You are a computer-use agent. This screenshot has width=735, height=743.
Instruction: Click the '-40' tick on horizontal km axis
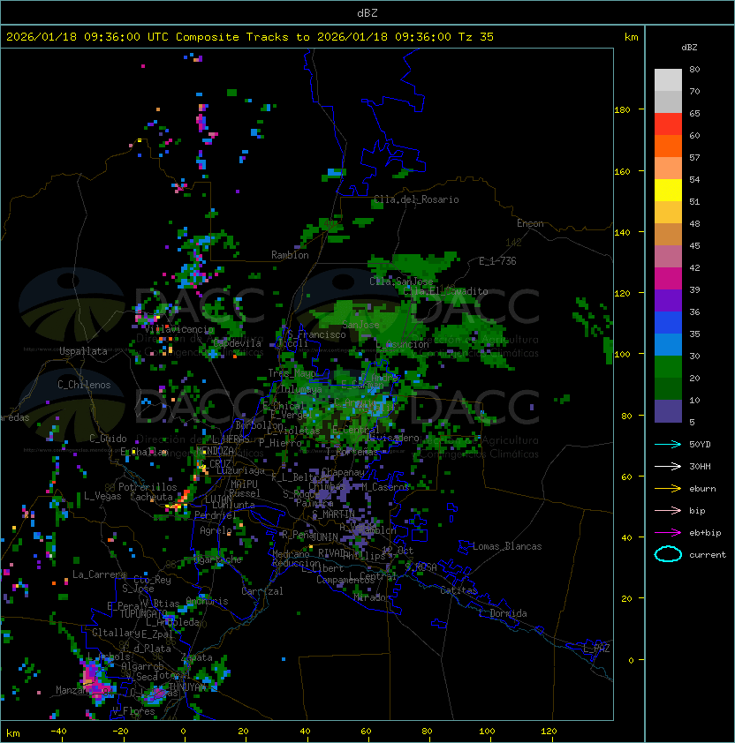tap(58, 732)
